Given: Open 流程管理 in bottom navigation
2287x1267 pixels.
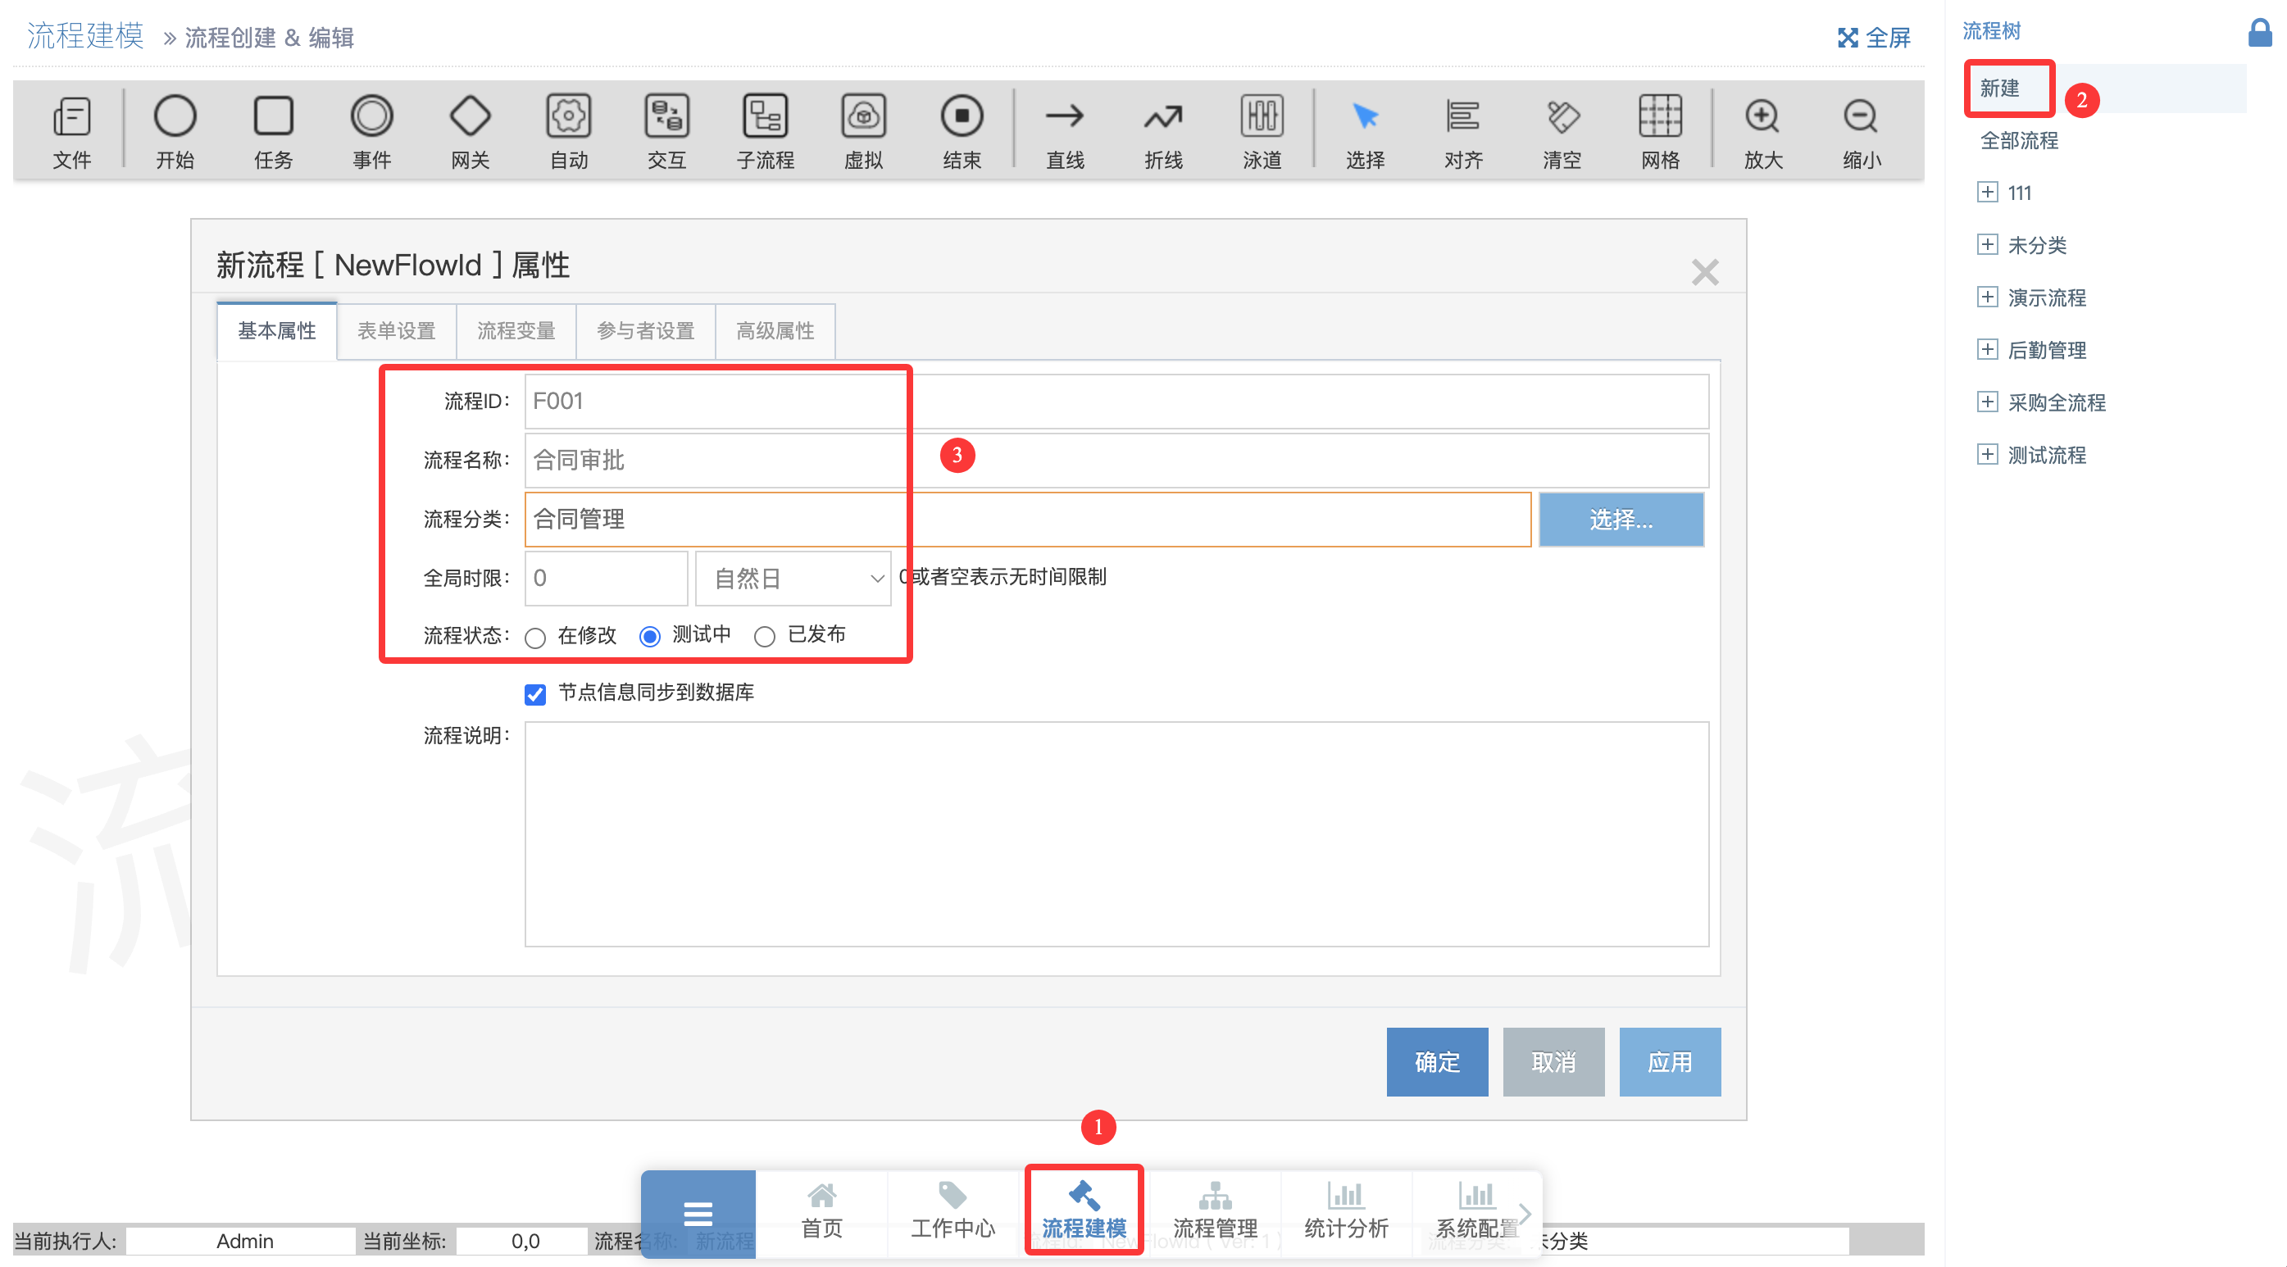Looking at the screenshot, I should click(1216, 1211).
